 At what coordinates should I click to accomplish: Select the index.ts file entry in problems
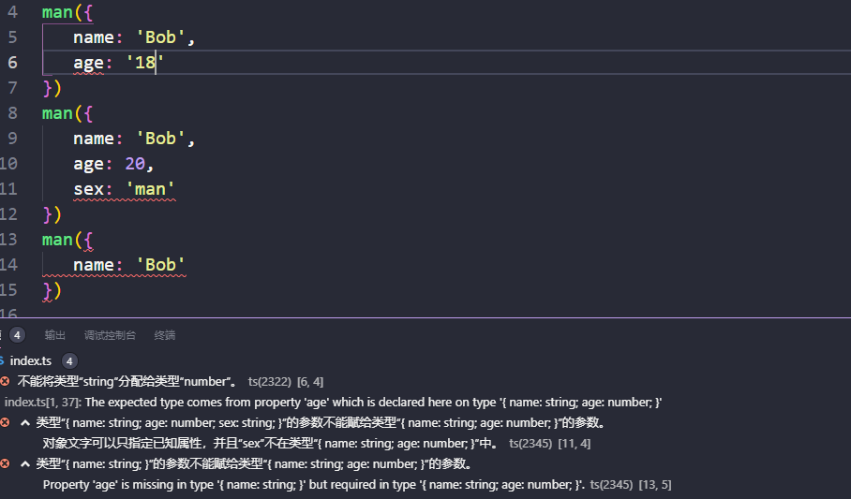31,360
